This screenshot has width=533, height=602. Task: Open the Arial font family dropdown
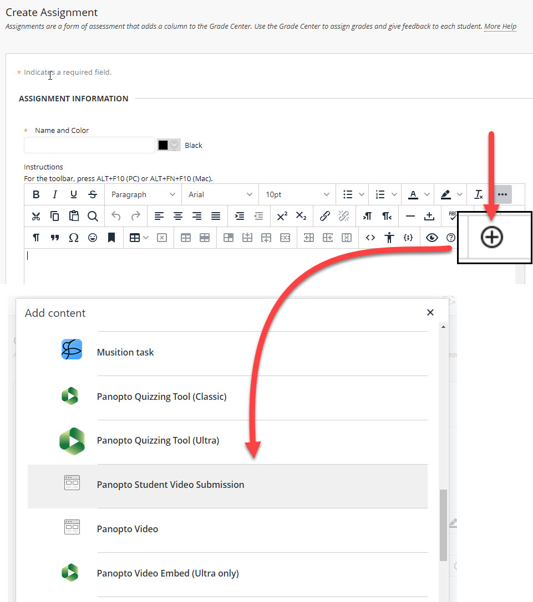tap(220, 194)
